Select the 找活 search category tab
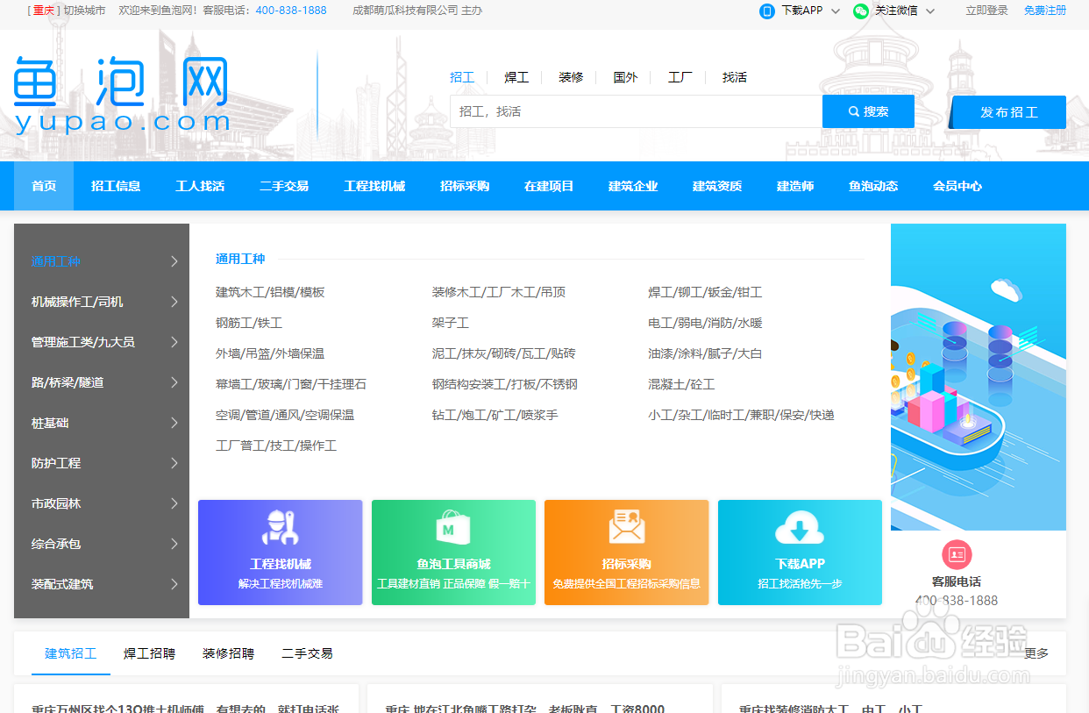 735,77
